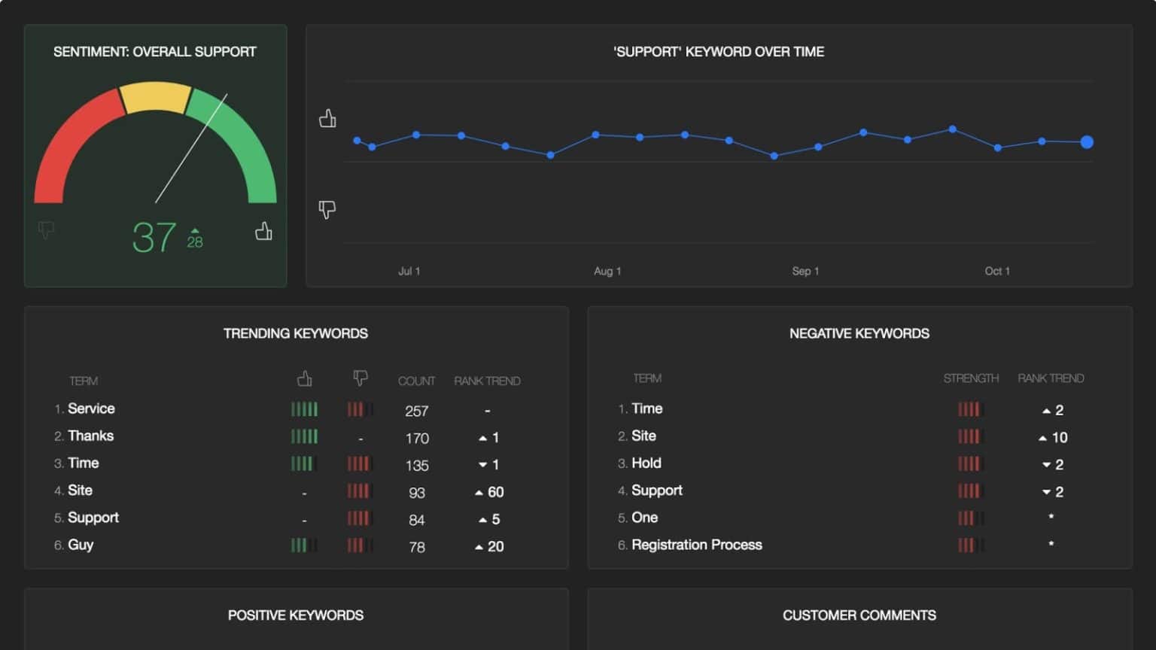This screenshot has height=650, width=1156.
Task: Click the RANK TREND header in Trending Keywords
Action: (x=487, y=381)
